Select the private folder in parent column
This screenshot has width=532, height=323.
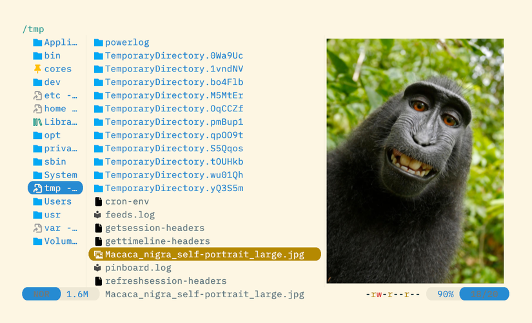pos(55,149)
